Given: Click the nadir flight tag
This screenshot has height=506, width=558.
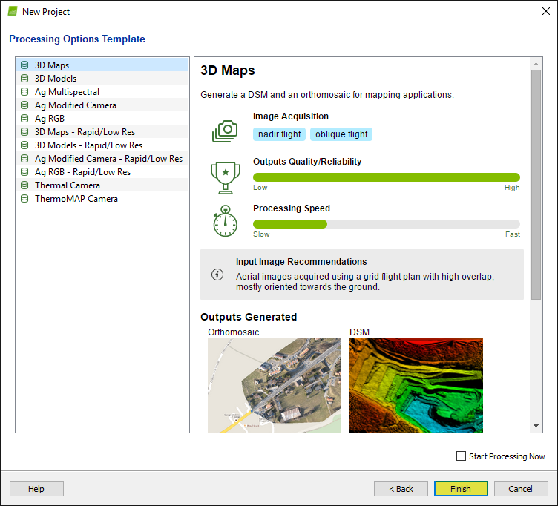Looking at the screenshot, I should point(279,134).
